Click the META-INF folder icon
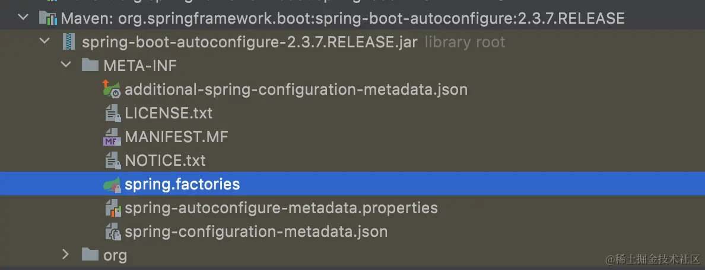Image resolution: width=705 pixels, height=270 pixels. pos(90,65)
